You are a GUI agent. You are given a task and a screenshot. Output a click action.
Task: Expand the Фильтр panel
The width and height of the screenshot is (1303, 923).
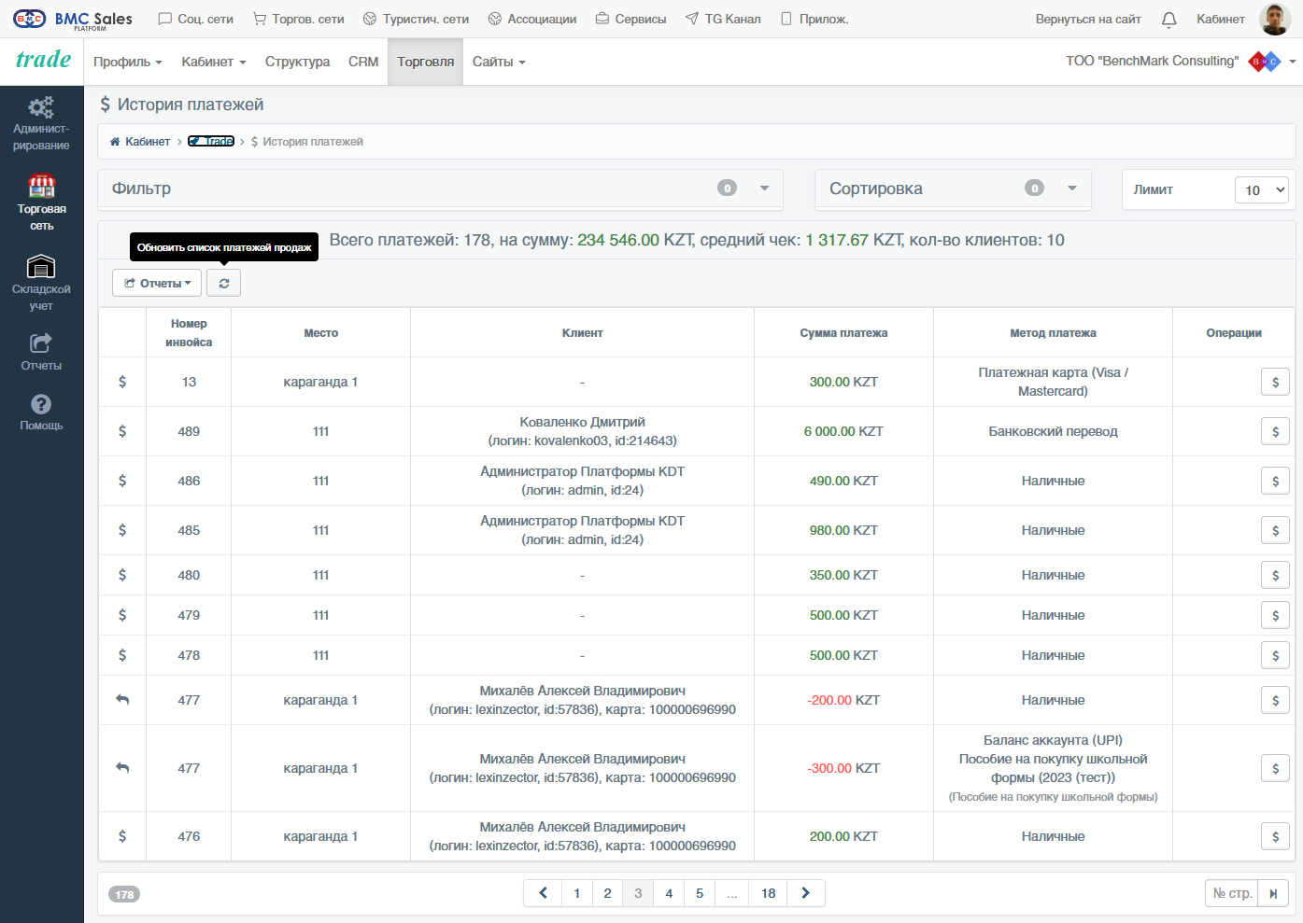pos(441,189)
